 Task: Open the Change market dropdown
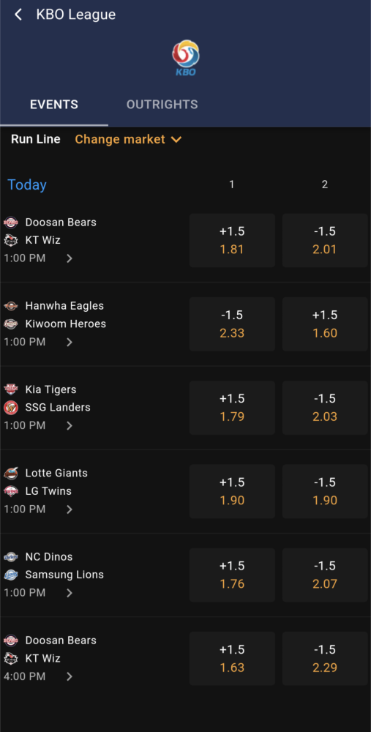click(128, 139)
